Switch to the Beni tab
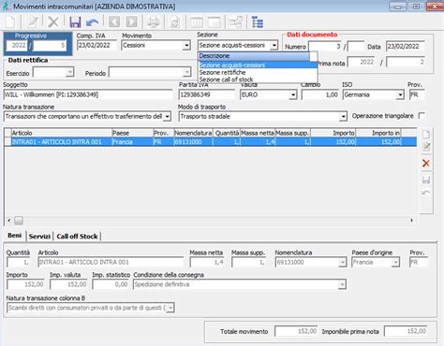Image resolution: width=444 pixels, height=346 pixels. 15,236
